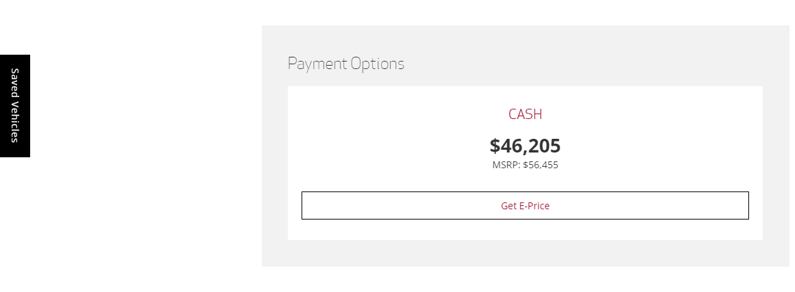Pick the CASH option in the payment card
The height and width of the screenshot is (292, 795).
525,114
